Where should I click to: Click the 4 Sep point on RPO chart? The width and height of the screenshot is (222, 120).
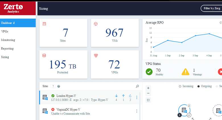(209, 34)
